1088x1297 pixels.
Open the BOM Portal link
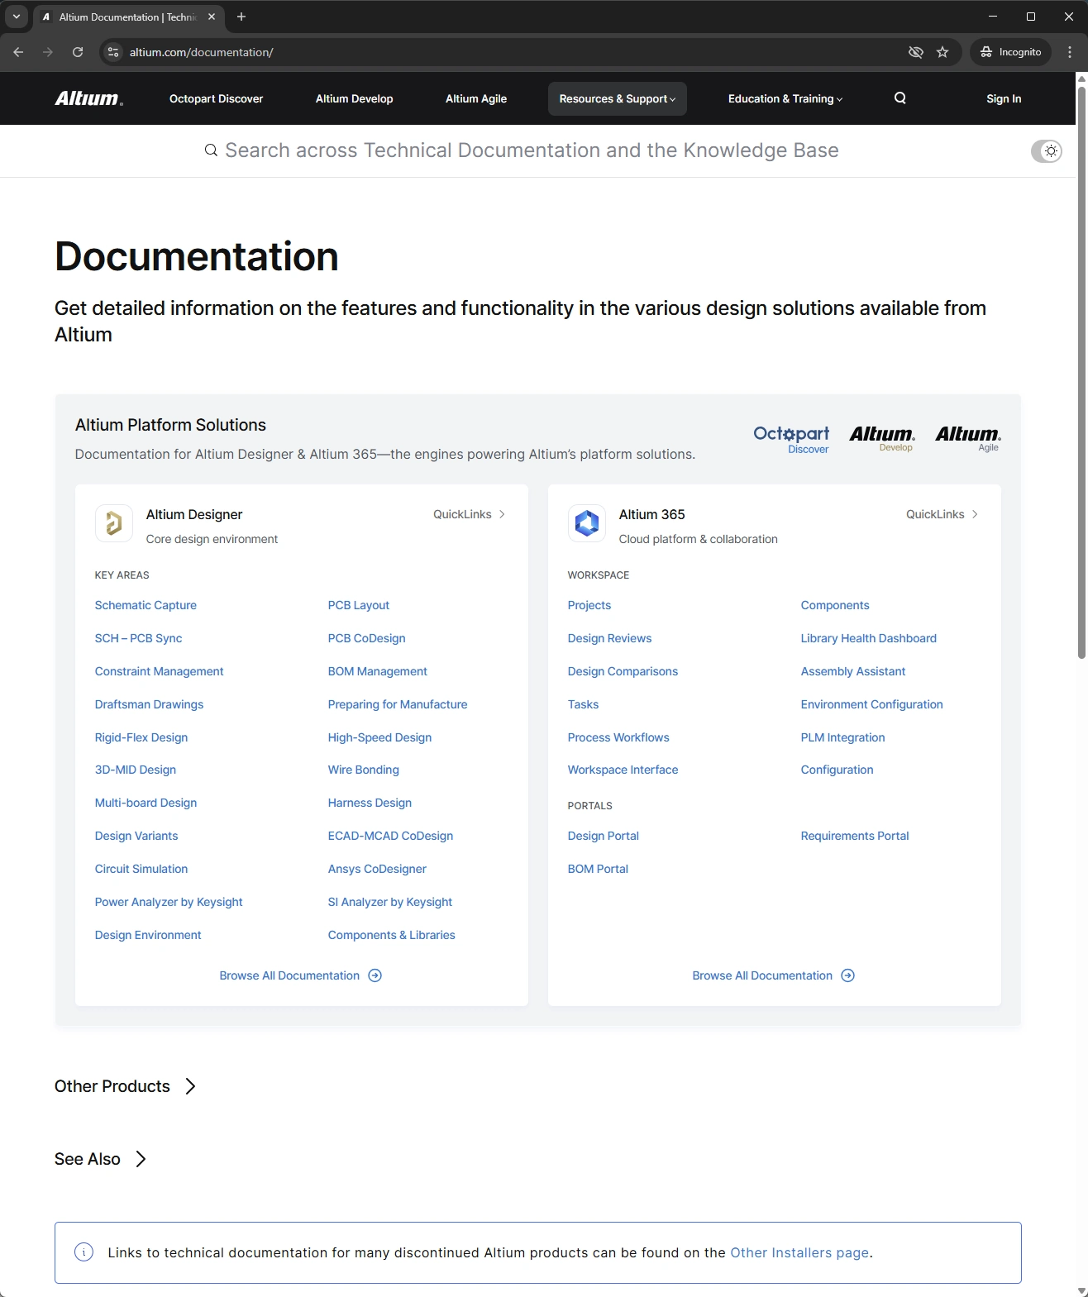(x=598, y=869)
